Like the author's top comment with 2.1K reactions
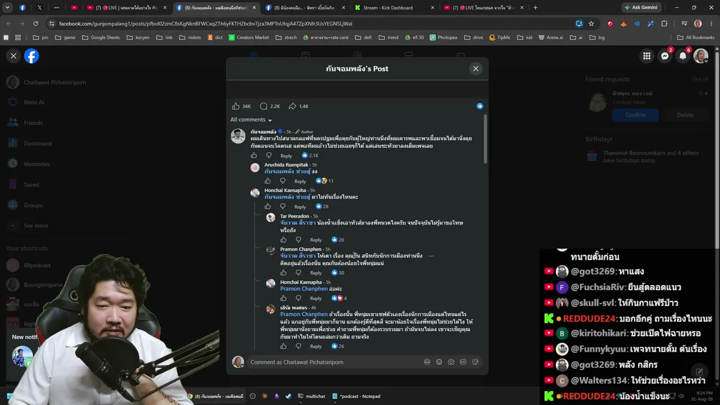 [254, 156]
